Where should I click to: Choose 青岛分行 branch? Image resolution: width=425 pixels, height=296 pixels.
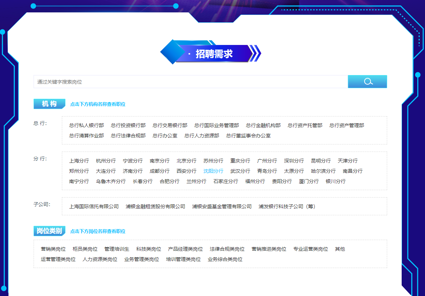coord(267,171)
